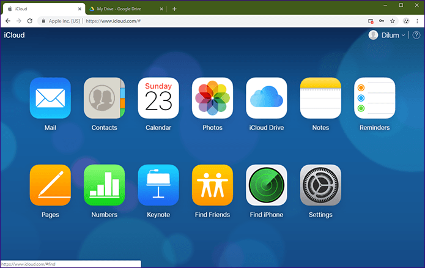
Task: Click the Find iPhone label text
Action: point(267,215)
